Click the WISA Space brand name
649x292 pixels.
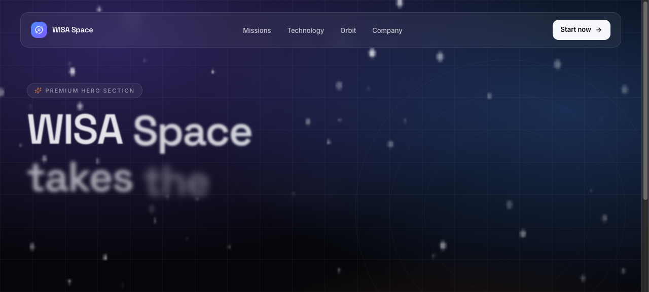tap(73, 30)
